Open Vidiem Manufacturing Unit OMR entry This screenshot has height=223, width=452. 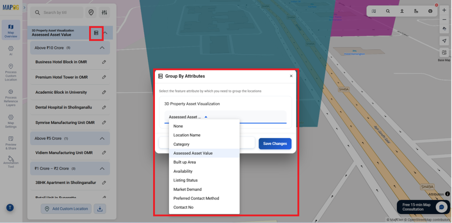point(64,152)
